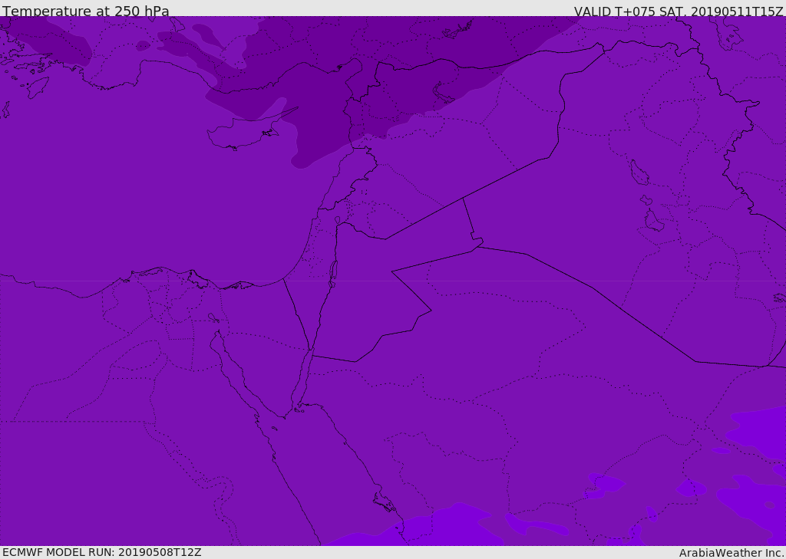Image resolution: width=786 pixels, height=559 pixels.
Task: Click the weather map image
Action: (x=393, y=281)
